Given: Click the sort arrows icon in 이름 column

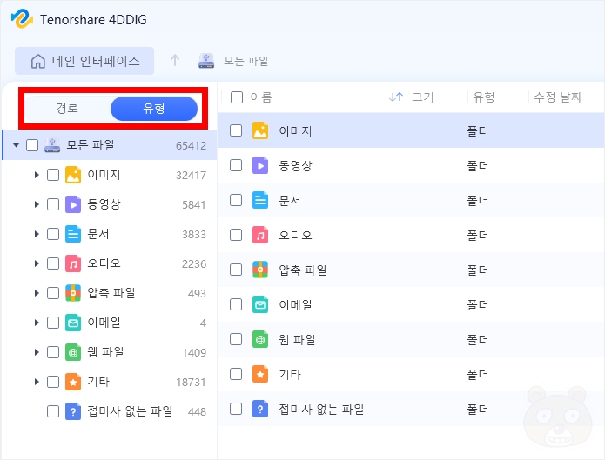Looking at the screenshot, I should [396, 97].
